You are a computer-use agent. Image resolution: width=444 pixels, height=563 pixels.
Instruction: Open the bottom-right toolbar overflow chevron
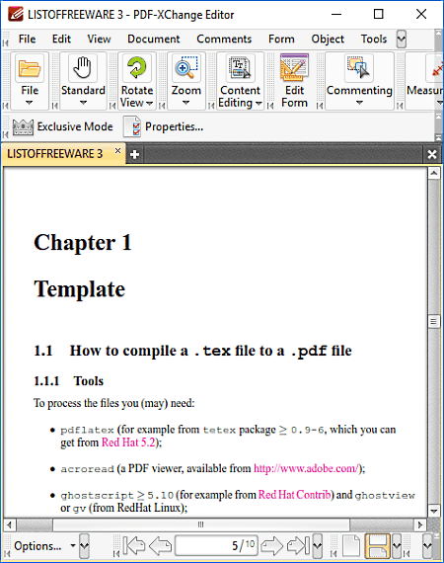[x=427, y=546]
